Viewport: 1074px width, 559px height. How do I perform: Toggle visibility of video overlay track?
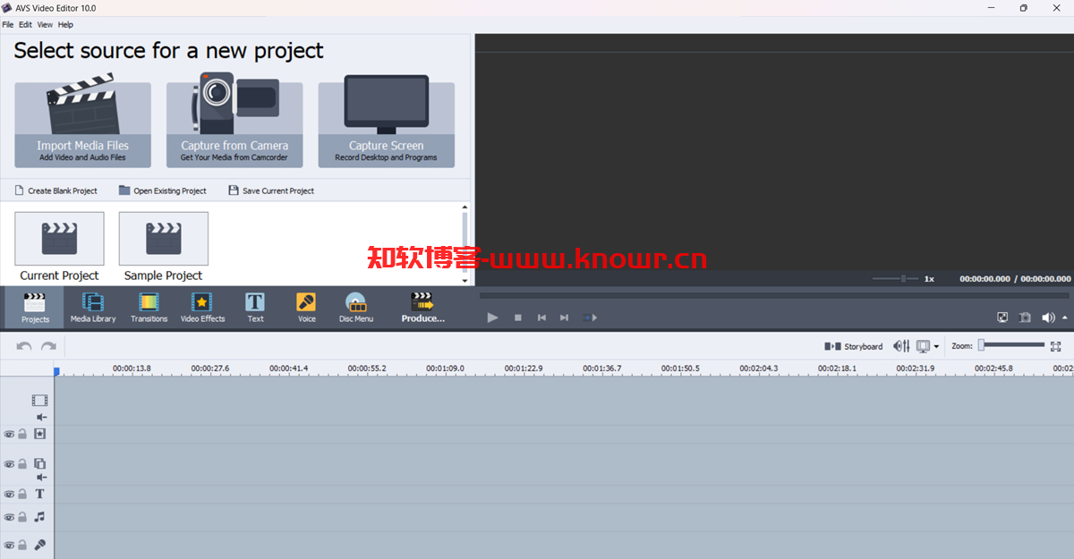pyautogui.click(x=9, y=464)
